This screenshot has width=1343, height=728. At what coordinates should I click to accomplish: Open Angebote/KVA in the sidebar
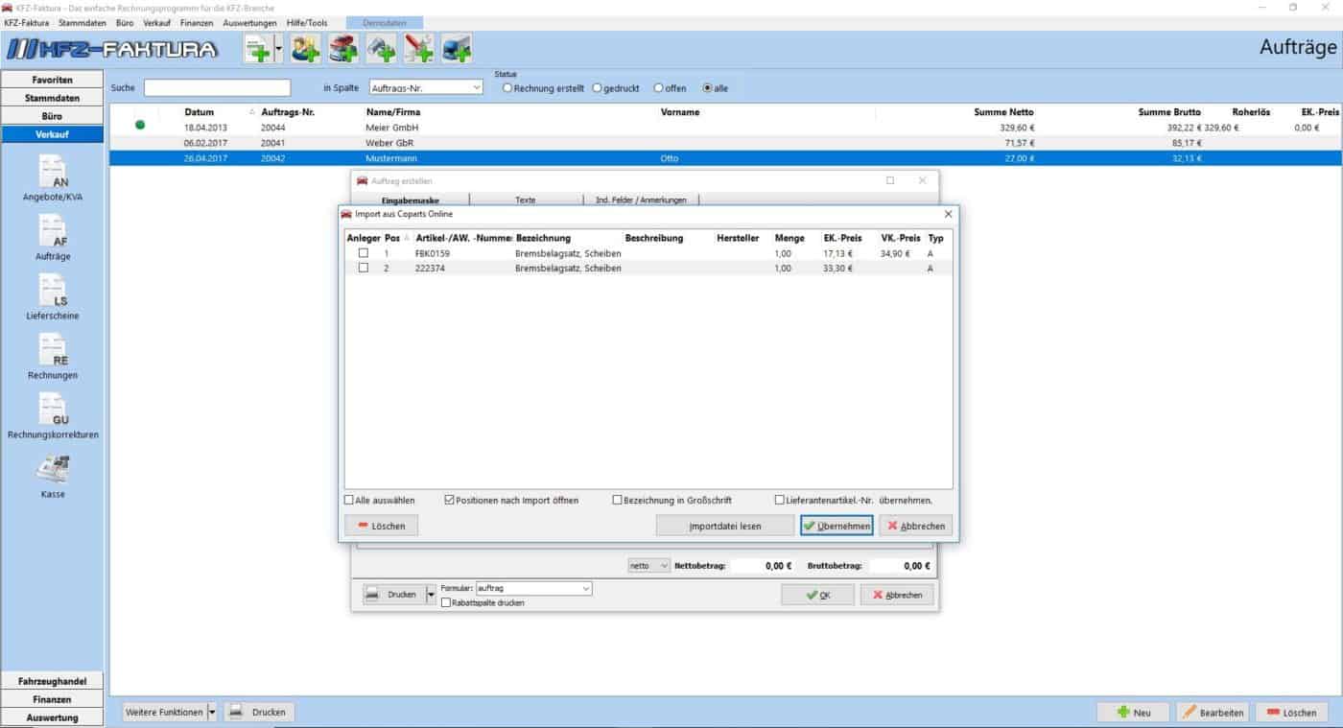click(x=53, y=179)
